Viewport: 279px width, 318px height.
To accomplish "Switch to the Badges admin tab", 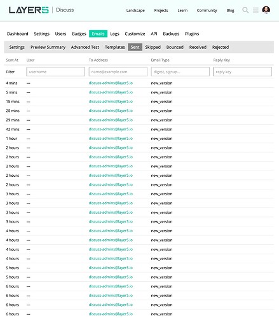I will coord(79,34).
